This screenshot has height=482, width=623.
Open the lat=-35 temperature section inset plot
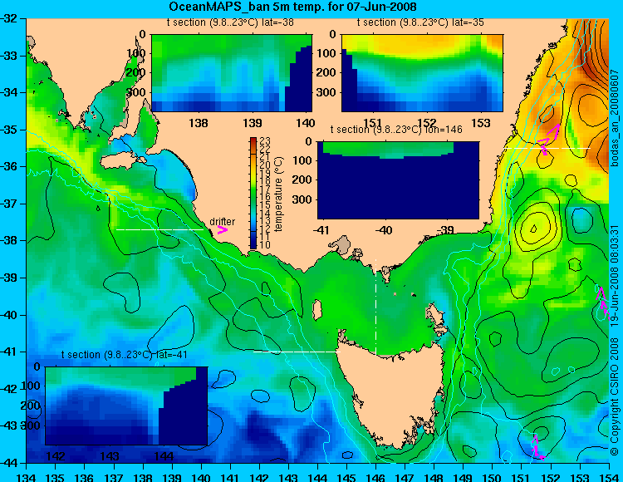coord(422,73)
